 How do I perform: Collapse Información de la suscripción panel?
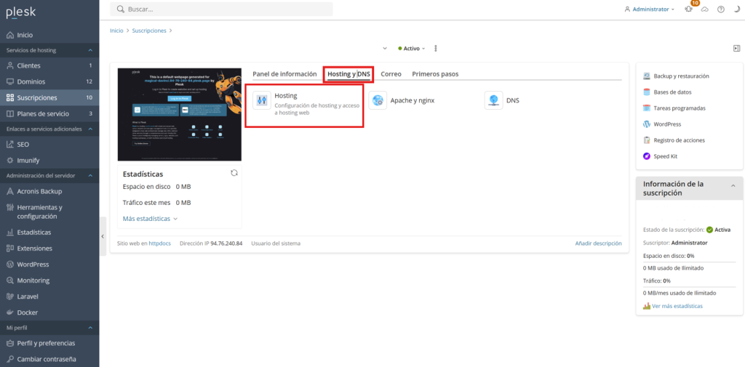coord(733,186)
